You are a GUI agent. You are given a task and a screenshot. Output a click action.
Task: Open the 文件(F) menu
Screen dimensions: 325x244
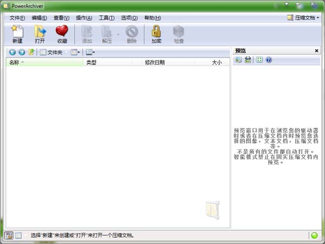point(17,18)
